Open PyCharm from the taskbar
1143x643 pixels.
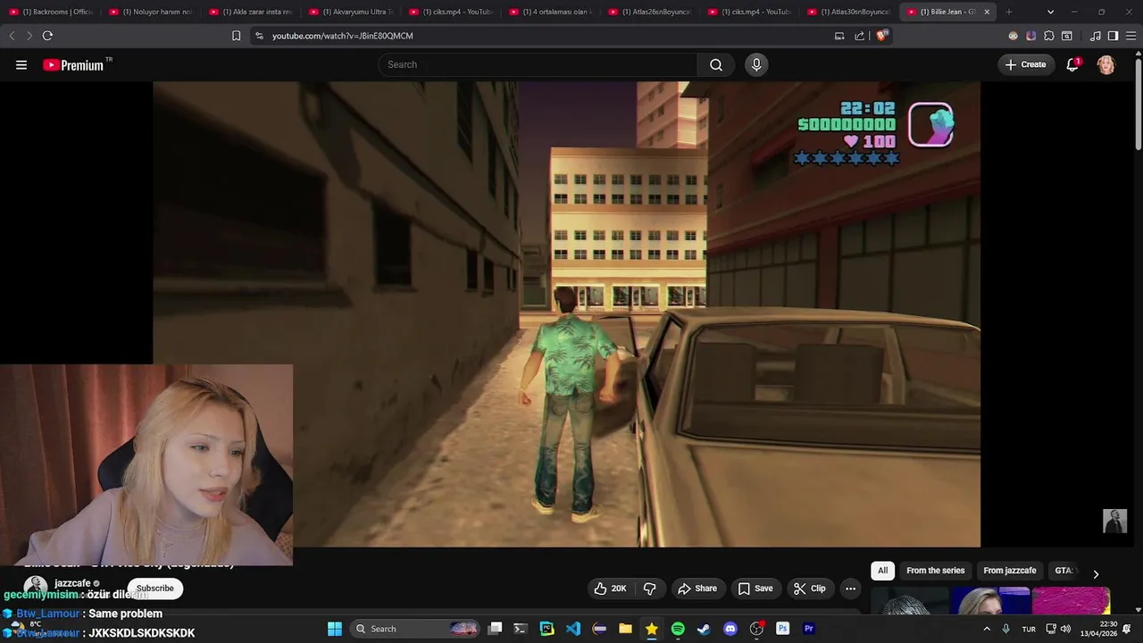click(546, 629)
